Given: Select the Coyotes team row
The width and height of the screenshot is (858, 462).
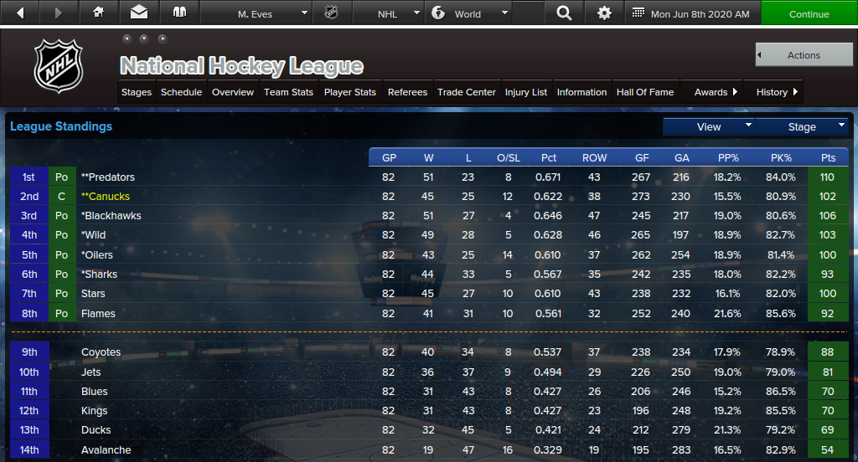Looking at the screenshot, I should 429,352.
